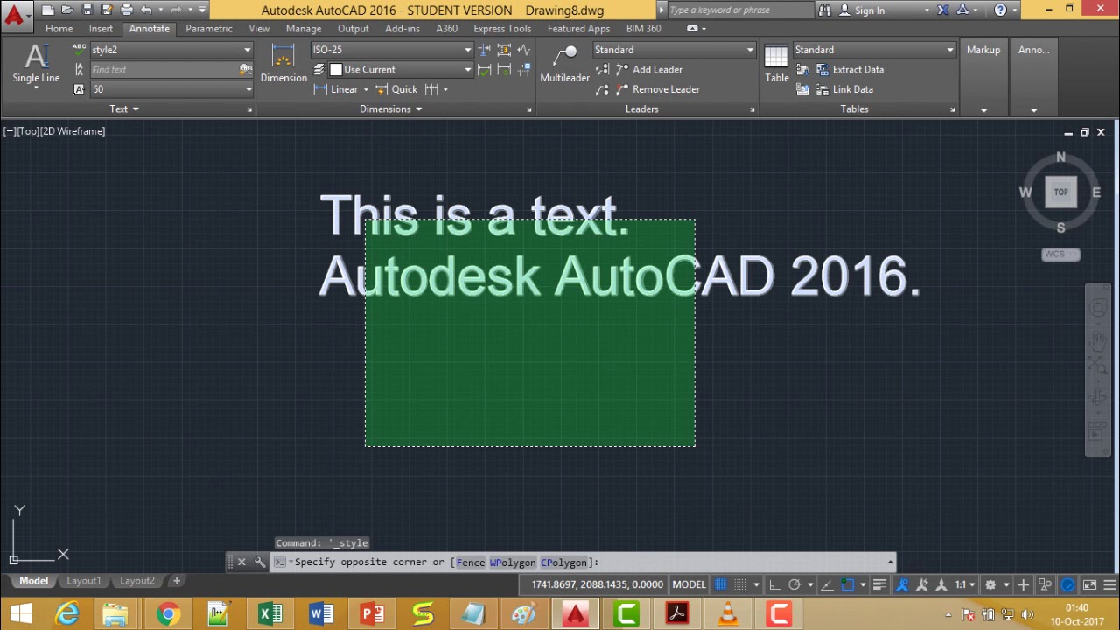Click the Extract Data tool

(850, 70)
